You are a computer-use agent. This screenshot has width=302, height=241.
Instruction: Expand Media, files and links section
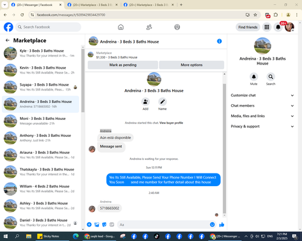tap(262, 116)
